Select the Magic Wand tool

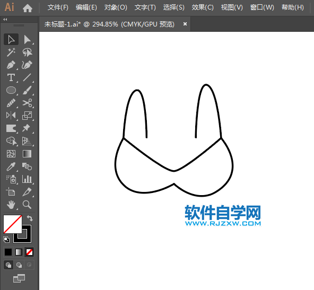11,52
